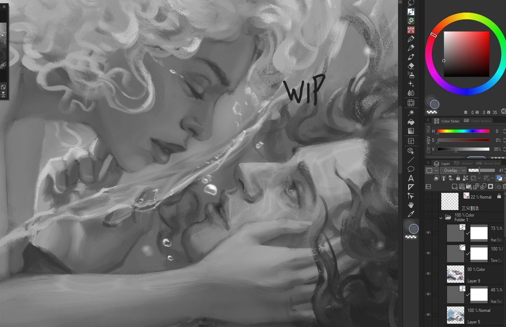506x327 pixels.
Task: Toggle Clip to layer below icon
Action: (436, 179)
